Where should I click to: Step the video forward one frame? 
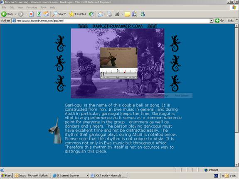(132, 77)
